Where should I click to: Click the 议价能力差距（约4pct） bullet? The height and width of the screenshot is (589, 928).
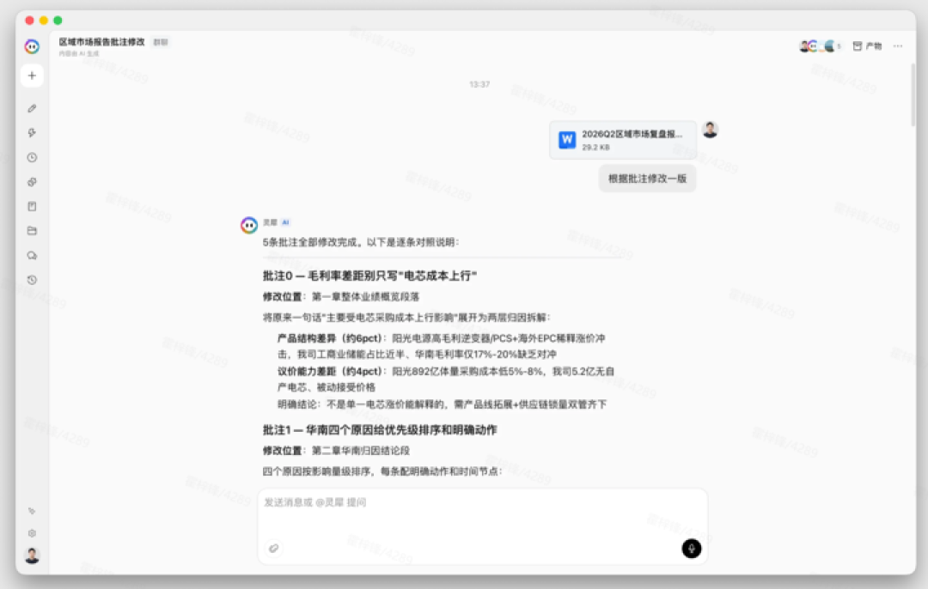(446, 379)
